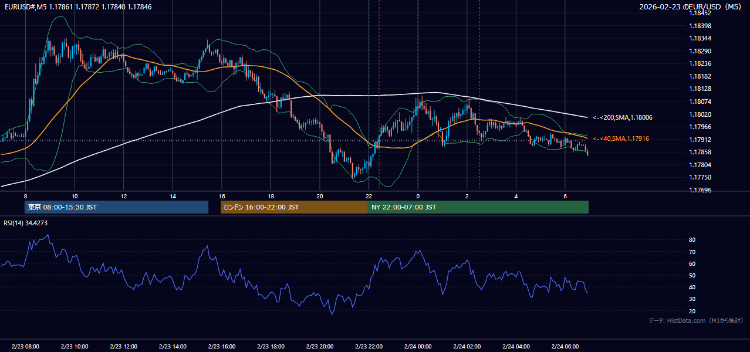Click hour label 16 on the price chart axis
750x352 pixels.
coord(222,196)
